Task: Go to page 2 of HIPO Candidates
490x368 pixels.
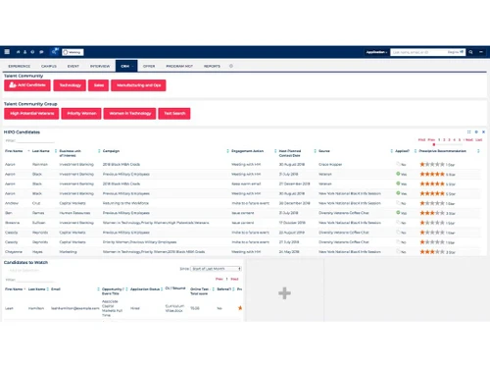Action: tap(444, 140)
